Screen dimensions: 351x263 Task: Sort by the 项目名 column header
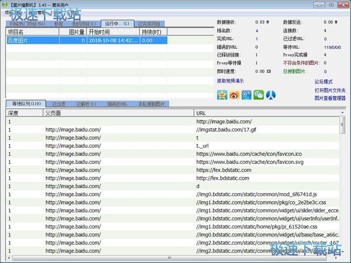click(32, 32)
